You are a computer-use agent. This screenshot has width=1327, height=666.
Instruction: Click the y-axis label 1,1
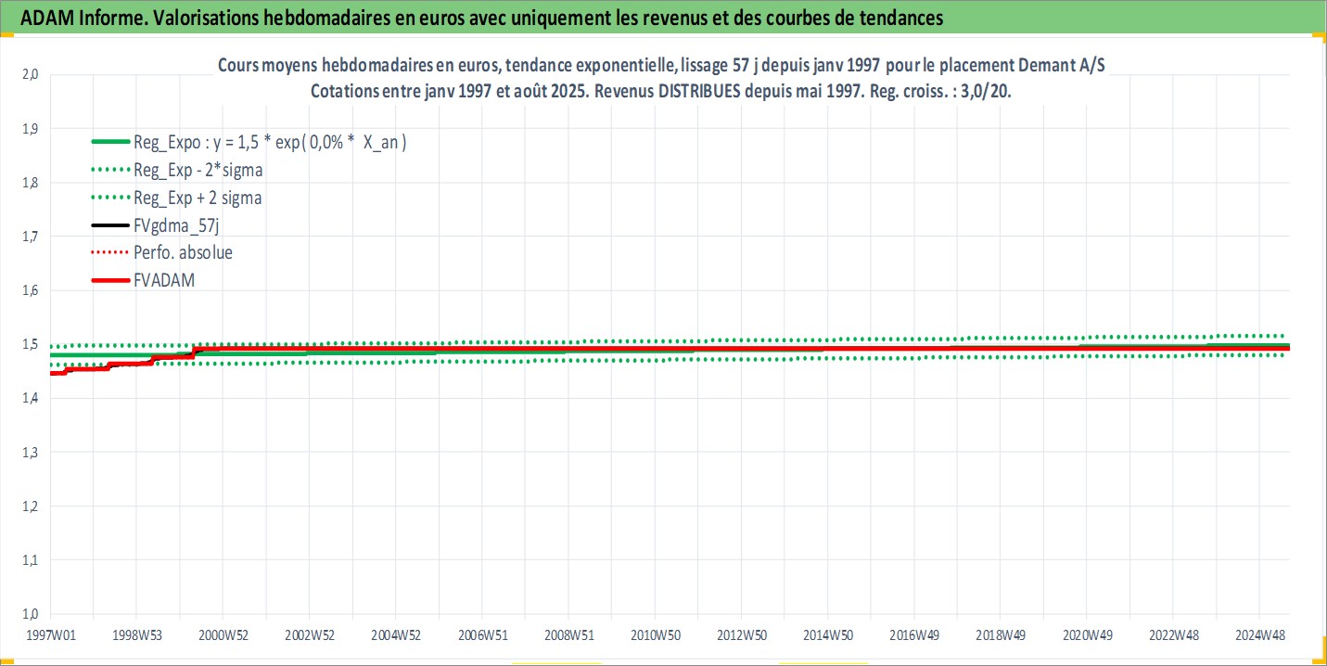click(29, 559)
